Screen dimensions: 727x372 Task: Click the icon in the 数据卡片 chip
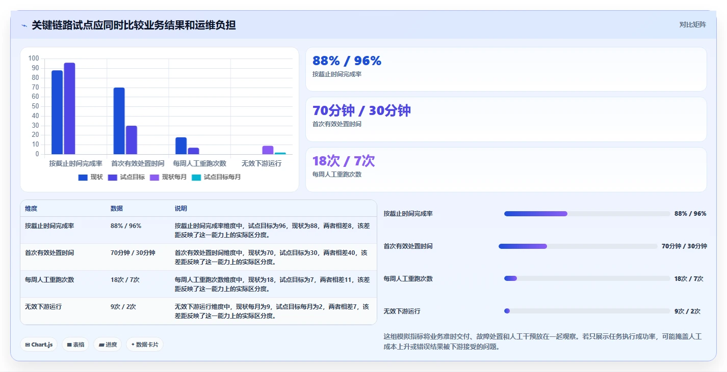point(133,345)
